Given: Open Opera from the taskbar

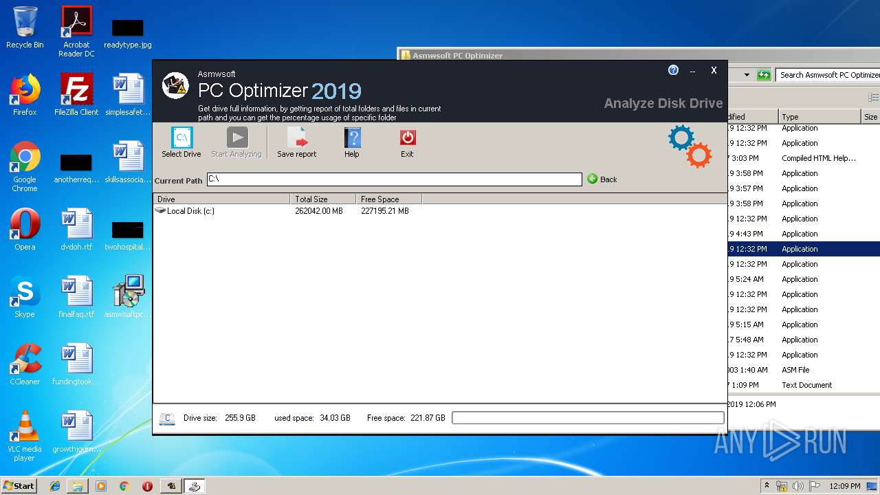Looking at the screenshot, I should click(147, 486).
